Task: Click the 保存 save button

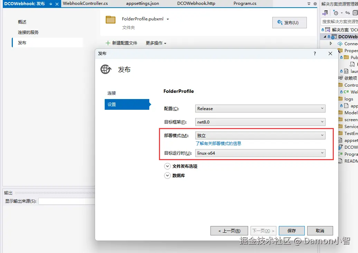Action: coord(292,231)
